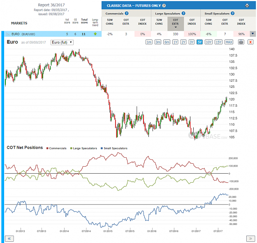Open the Euro (fut) dropdown
The image size is (257, 243).
(x=62, y=42)
